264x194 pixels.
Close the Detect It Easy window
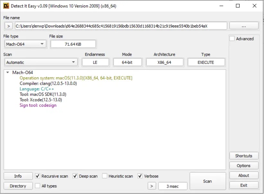coord(254,6)
